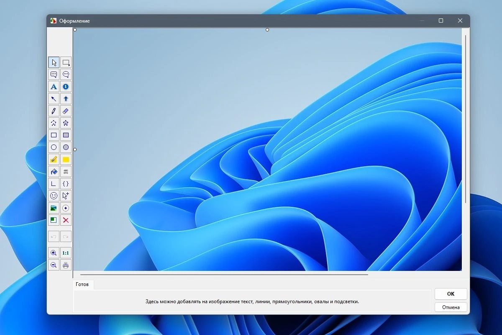Click the Отмена cancel button
This screenshot has width=502, height=335.
(x=451, y=307)
